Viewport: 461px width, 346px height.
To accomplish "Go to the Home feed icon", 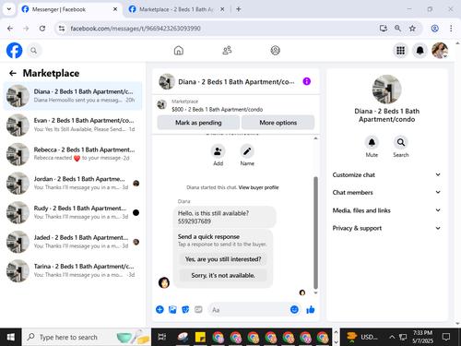I will click(179, 51).
